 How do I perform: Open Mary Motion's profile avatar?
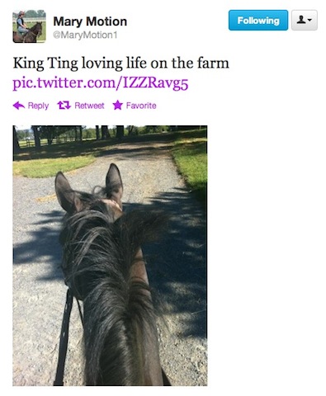click(x=29, y=26)
